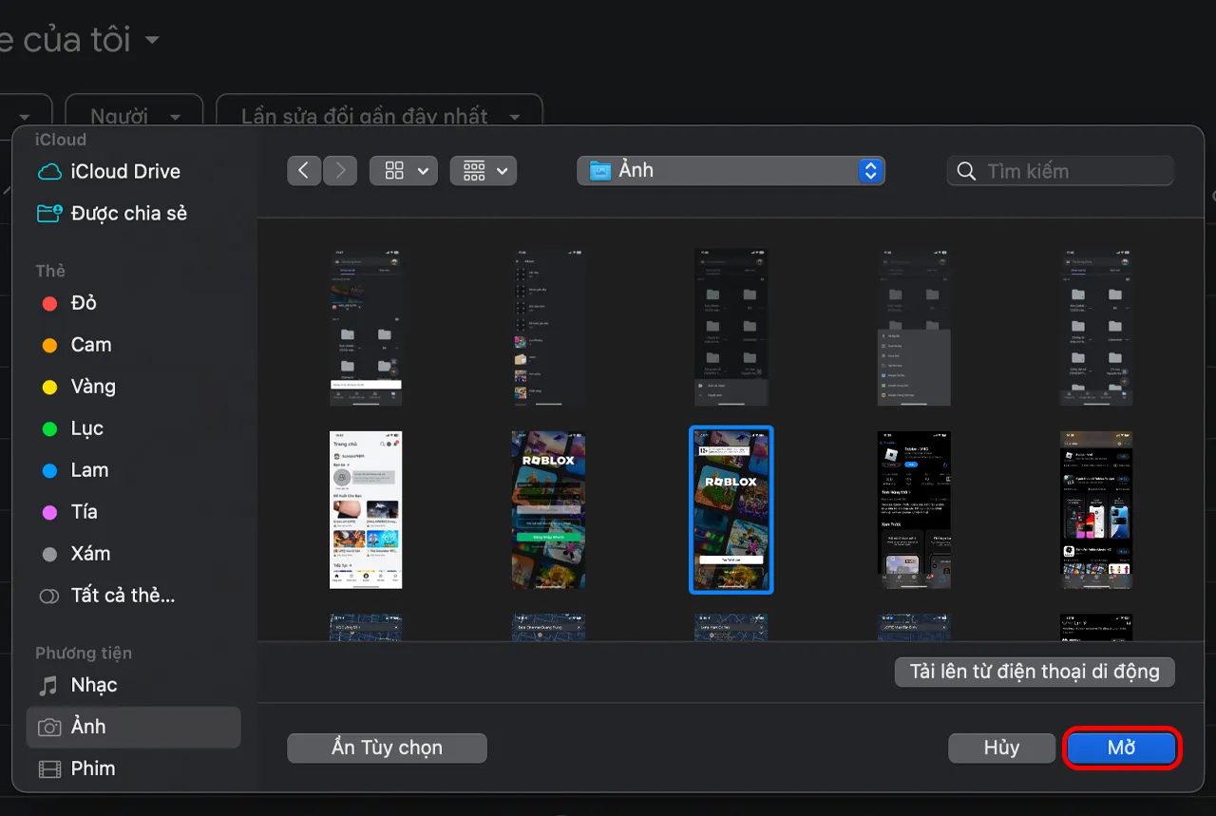Open the icon view mode dropdown
This screenshot has width=1216, height=816.
point(403,171)
